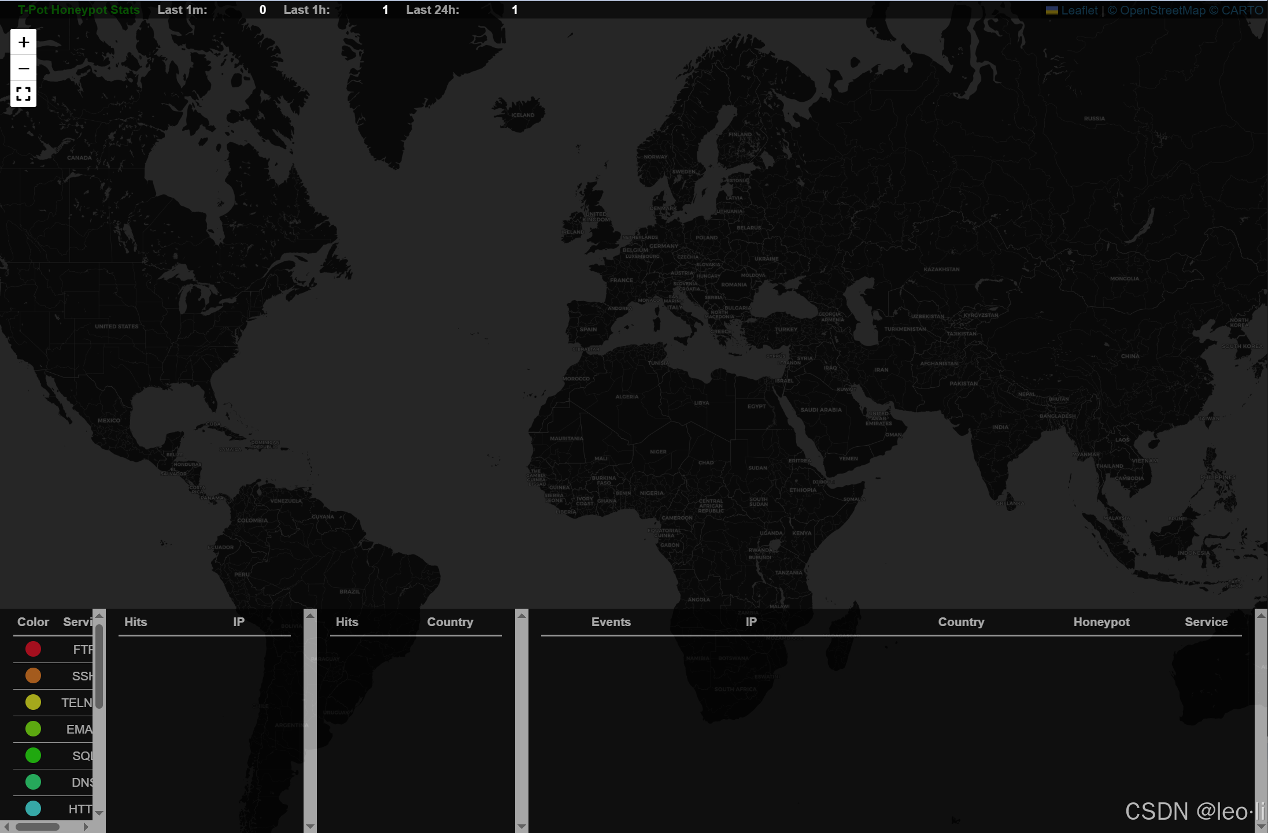This screenshot has height=833, width=1268.
Task: Open the CARTO attribution link
Action: point(1242,10)
